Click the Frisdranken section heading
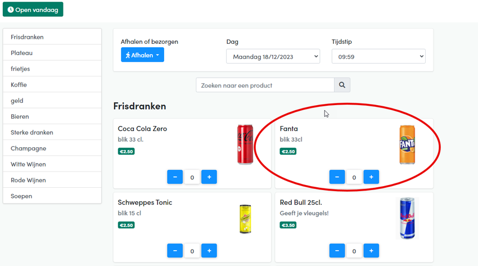Screen dimensions: 478x266 pyautogui.click(x=139, y=106)
